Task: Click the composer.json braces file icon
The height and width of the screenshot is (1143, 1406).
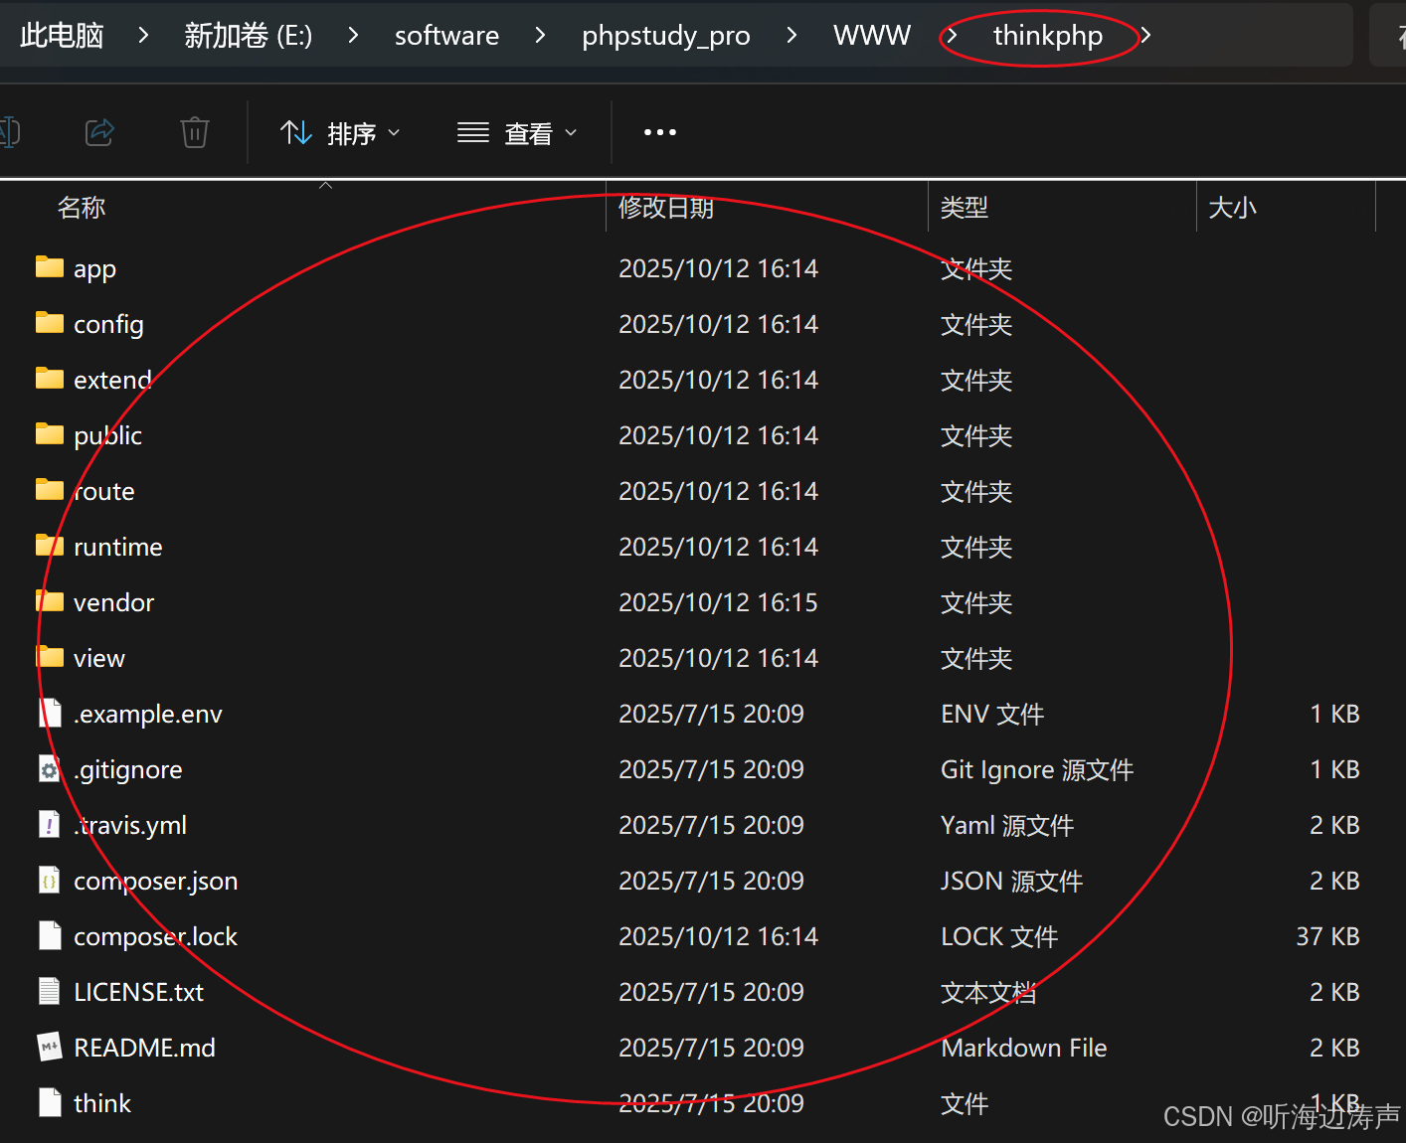Action: tap(50, 880)
